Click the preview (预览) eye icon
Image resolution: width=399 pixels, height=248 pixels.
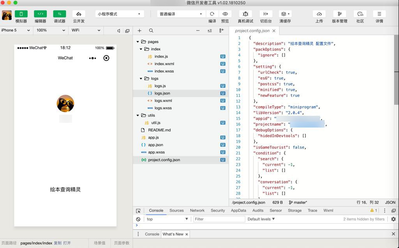225,14
